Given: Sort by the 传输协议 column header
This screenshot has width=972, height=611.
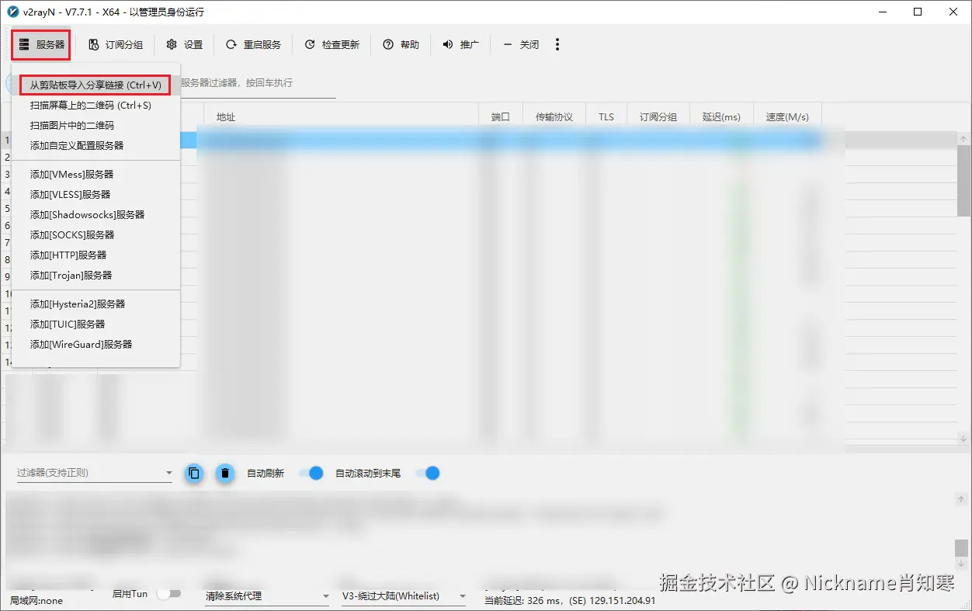Looking at the screenshot, I should pyautogui.click(x=554, y=117).
